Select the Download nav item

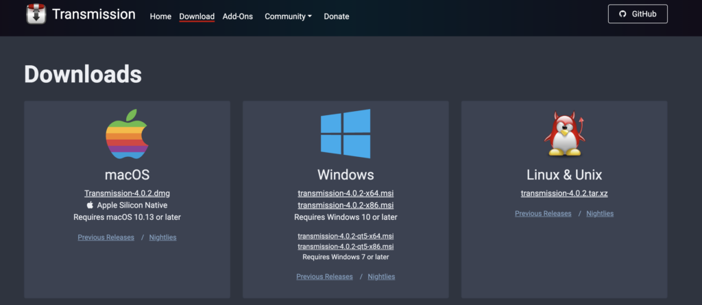pyautogui.click(x=197, y=16)
